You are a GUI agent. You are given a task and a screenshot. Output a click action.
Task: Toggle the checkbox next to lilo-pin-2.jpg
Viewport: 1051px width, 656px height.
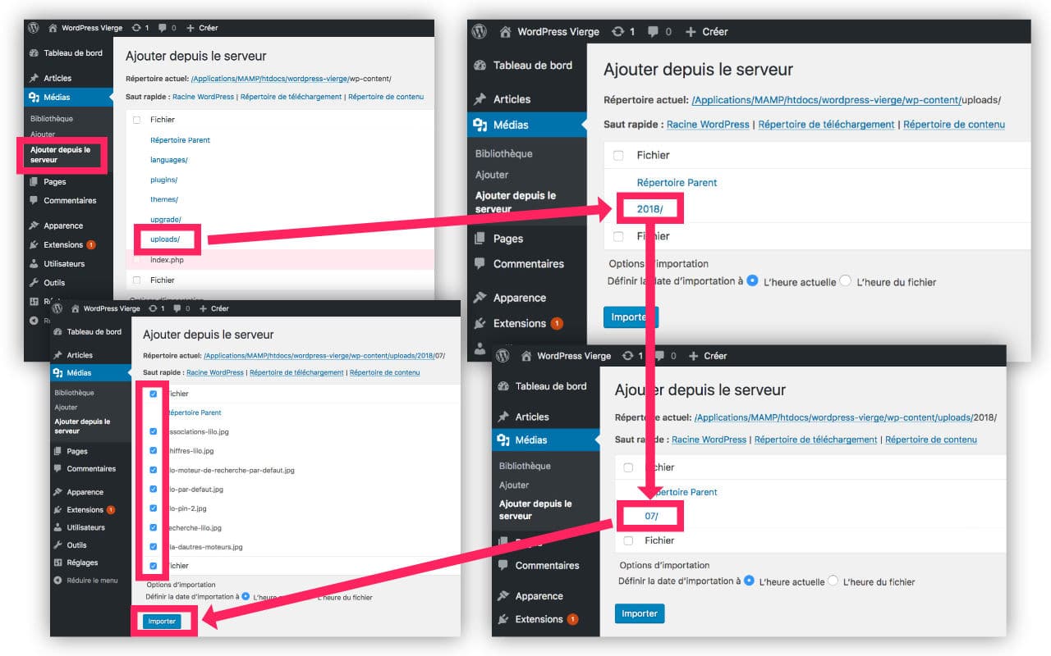(153, 508)
